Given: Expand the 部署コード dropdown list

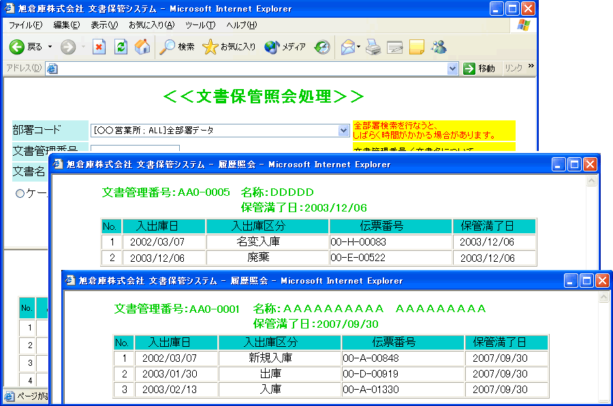Looking at the screenshot, I should 343,131.
